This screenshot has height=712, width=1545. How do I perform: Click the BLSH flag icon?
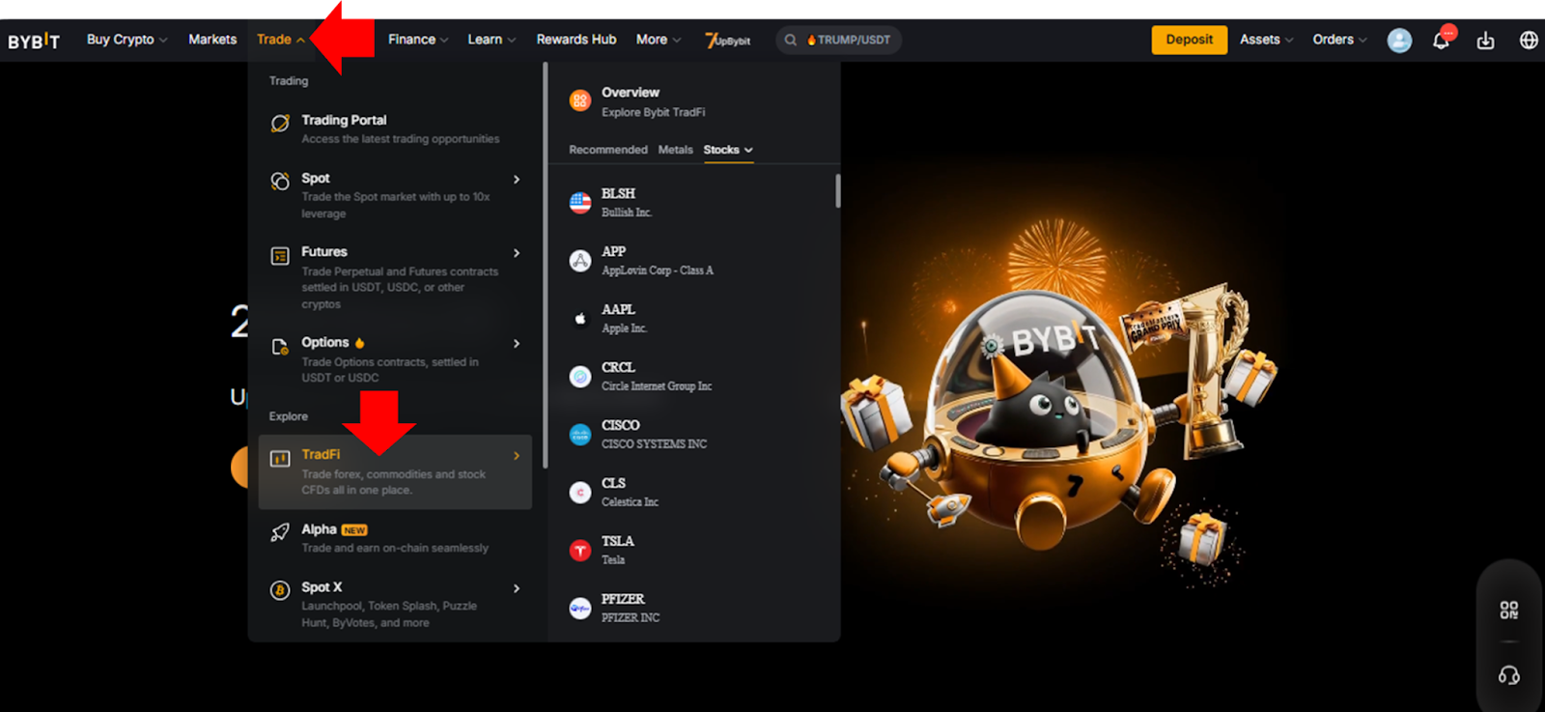579,202
